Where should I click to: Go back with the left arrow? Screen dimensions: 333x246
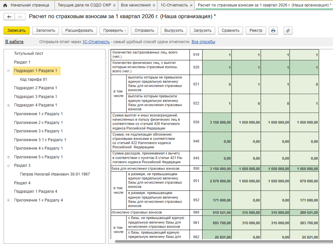click(9, 17)
